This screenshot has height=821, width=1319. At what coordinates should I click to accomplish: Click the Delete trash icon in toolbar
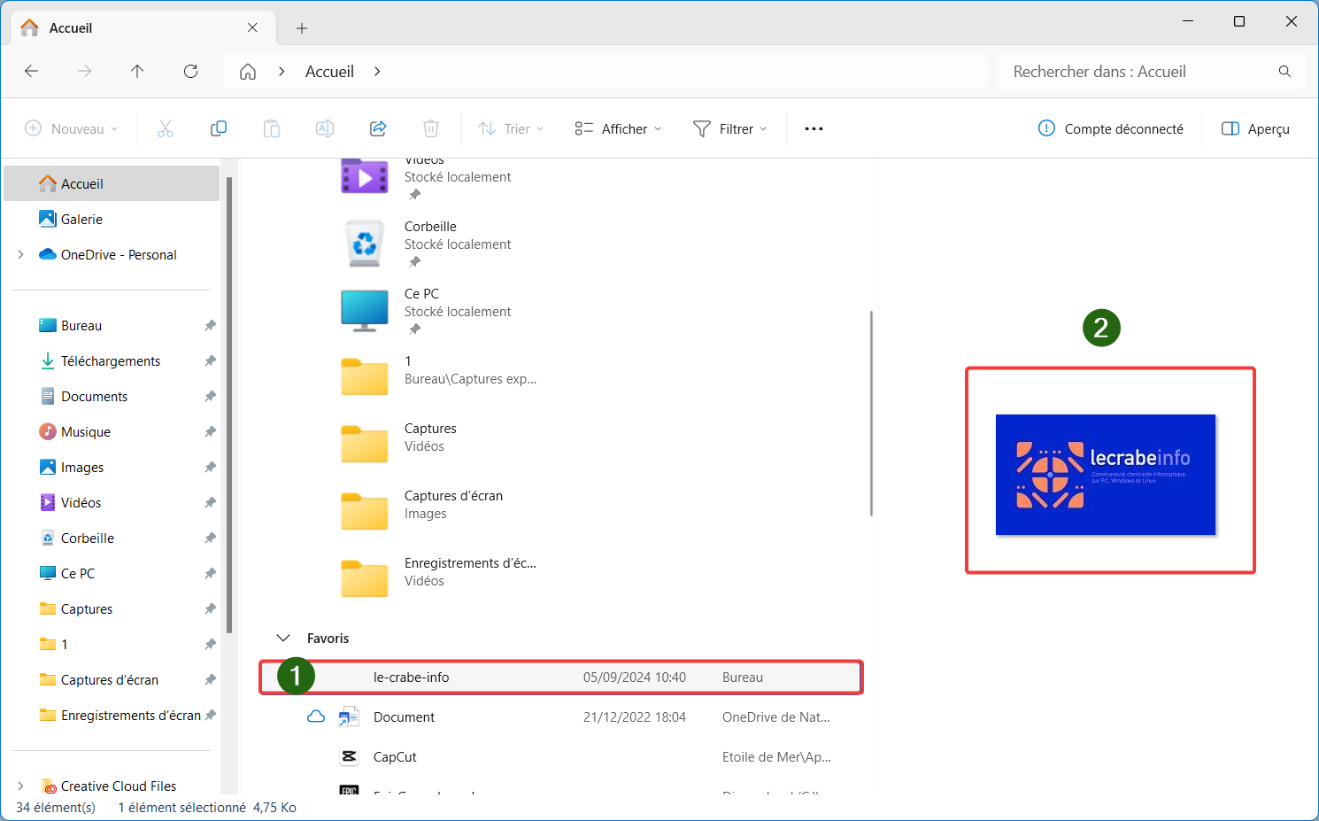pos(431,129)
